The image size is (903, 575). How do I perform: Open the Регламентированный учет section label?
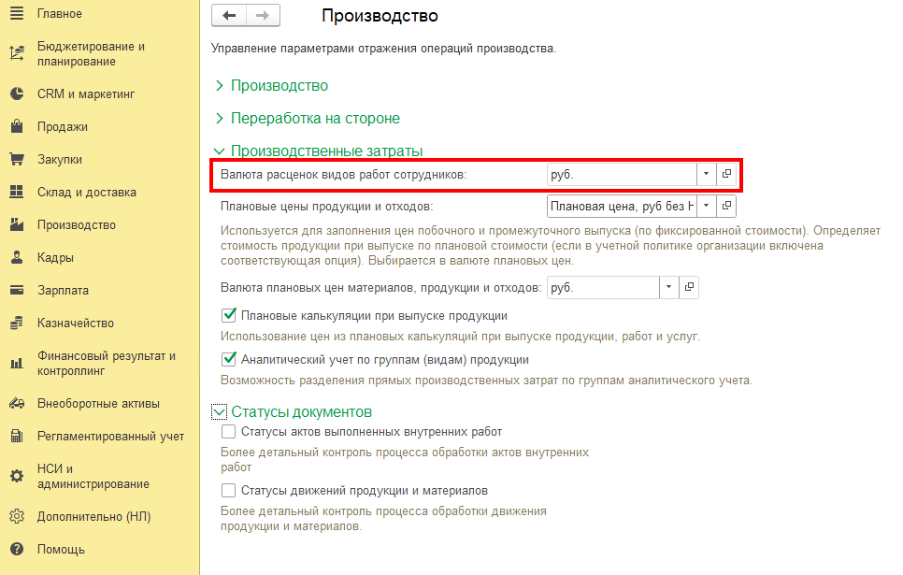click(110, 437)
